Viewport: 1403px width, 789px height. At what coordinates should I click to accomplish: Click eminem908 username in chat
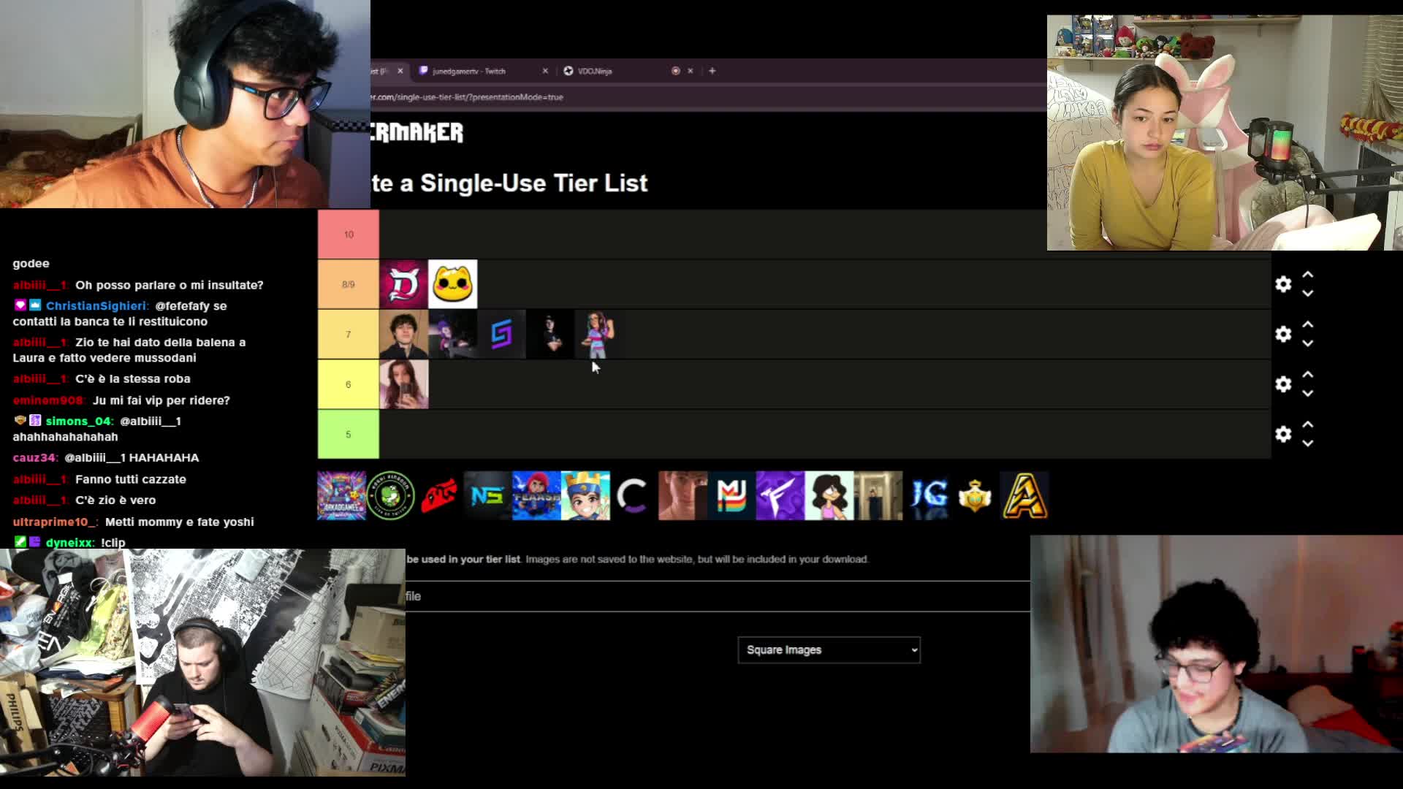point(48,400)
